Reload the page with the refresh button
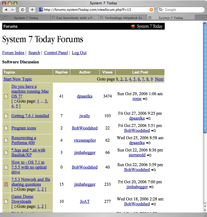 22,10
